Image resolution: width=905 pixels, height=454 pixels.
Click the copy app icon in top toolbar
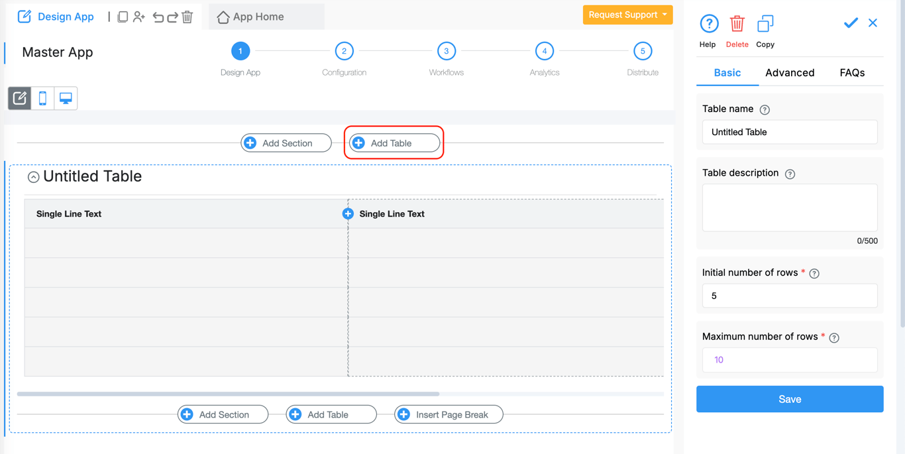pyautogui.click(x=123, y=17)
